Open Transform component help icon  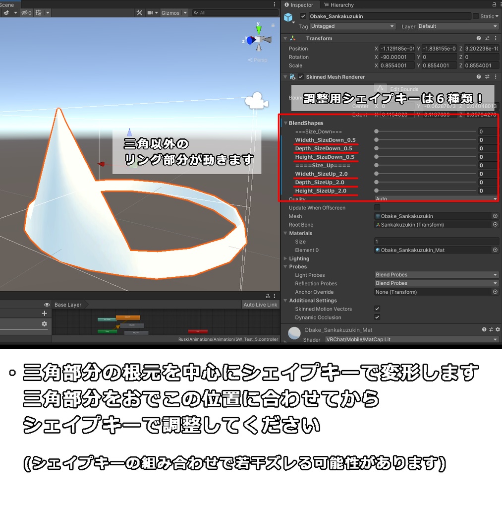[478, 38]
